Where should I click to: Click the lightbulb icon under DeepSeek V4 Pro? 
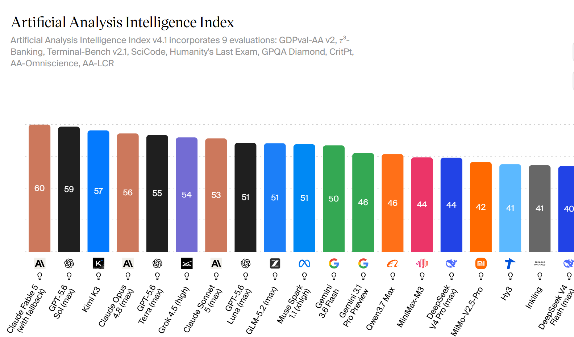pos(452,276)
